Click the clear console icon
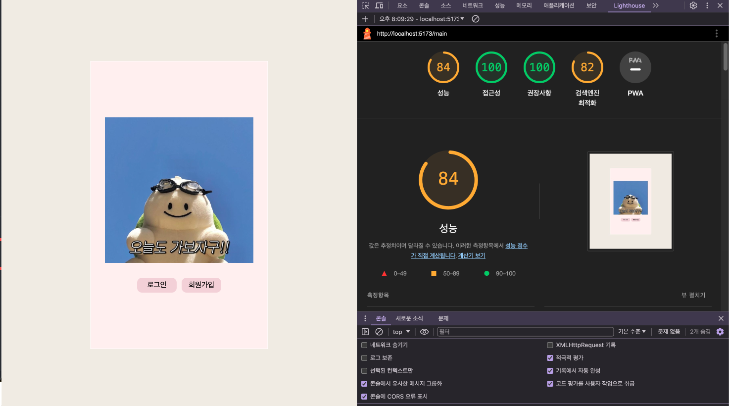The height and width of the screenshot is (406, 729). 379,332
